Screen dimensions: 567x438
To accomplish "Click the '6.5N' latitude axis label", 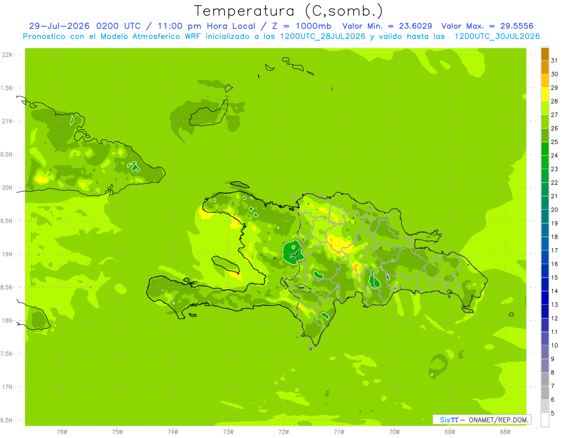I will [7, 421].
